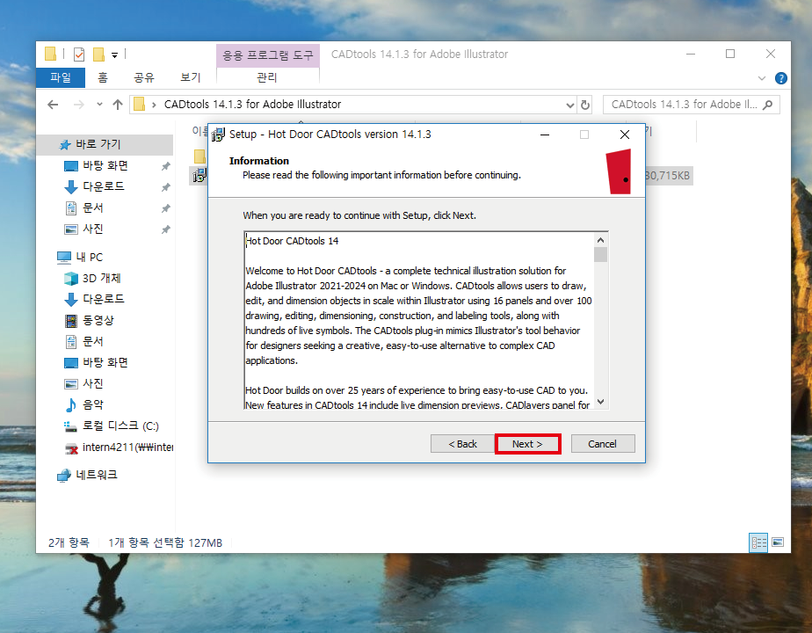Image resolution: width=812 pixels, height=633 pixels.
Task: Switch to the 홈 ribbon tab
Action: (103, 77)
